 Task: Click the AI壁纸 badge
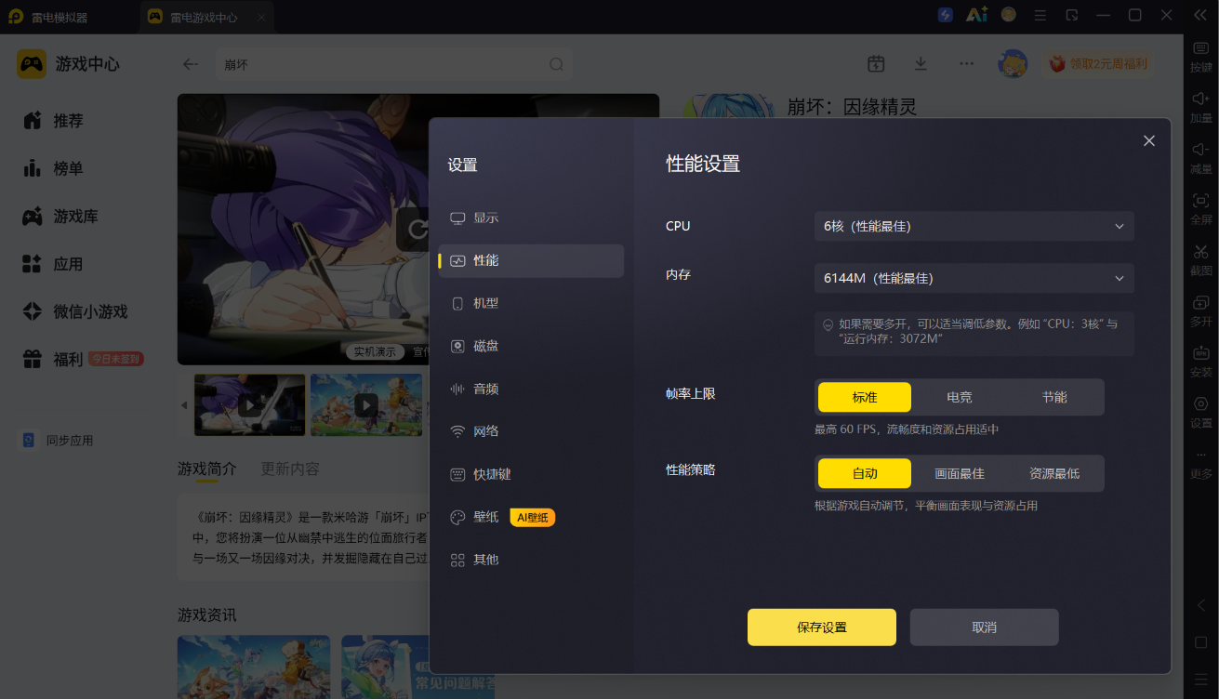pyautogui.click(x=533, y=518)
